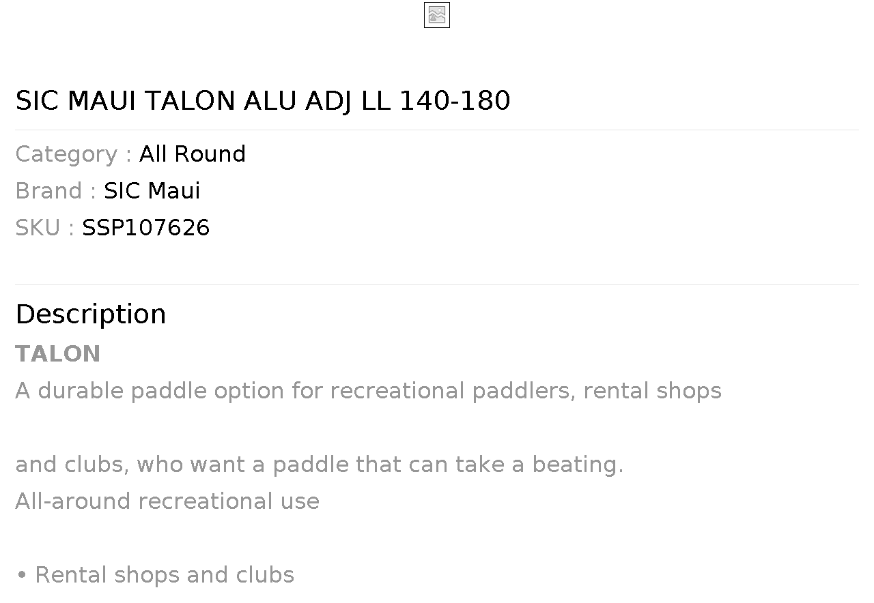The image size is (874, 603).
Task: Click the divider line below product title
Action: [x=437, y=130]
